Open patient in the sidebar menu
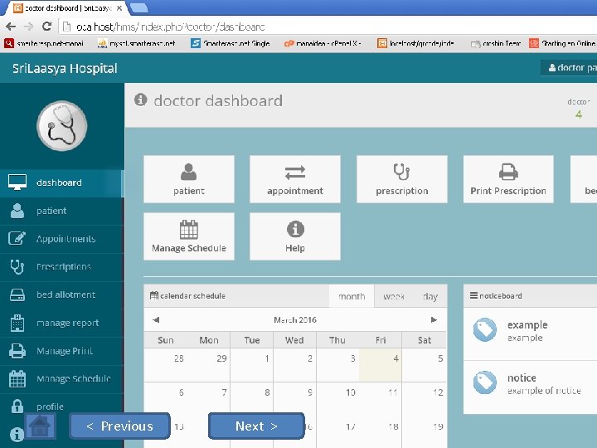 pyautogui.click(x=61, y=211)
